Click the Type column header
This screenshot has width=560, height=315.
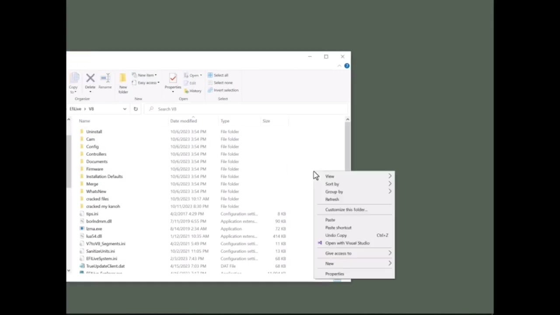coord(225,121)
